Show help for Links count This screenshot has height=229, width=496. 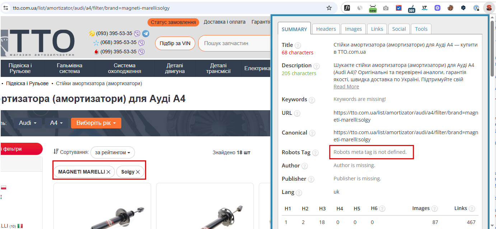tap(472, 209)
